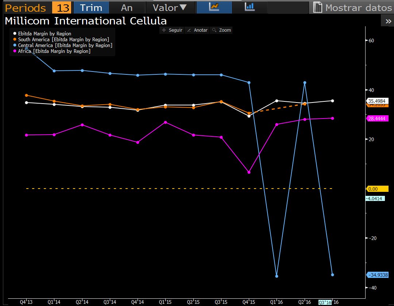The width and height of the screenshot is (394, 306).
Task: Select Central America Q2'16 peak data point
Action: [305, 83]
